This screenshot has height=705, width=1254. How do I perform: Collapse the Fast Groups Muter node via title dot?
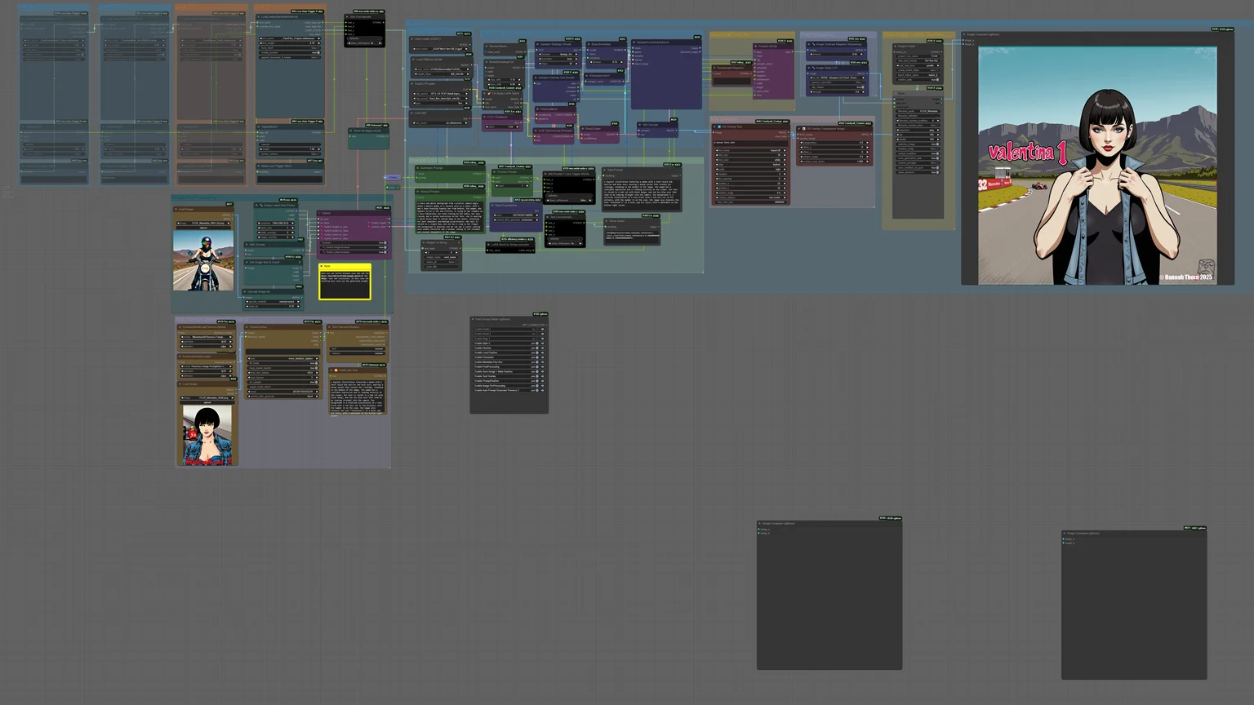tap(474, 319)
